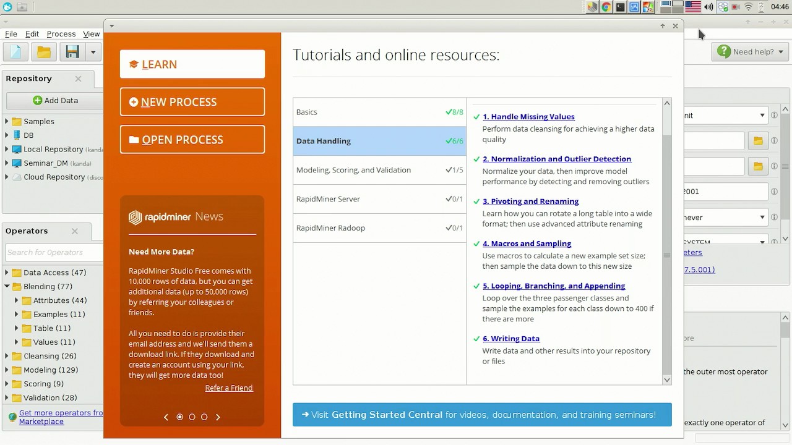Image resolution: width=792 pixels, height=445 pixels.
Task: Collapse the Blending (77) operator group
Action: coord(7,287)
